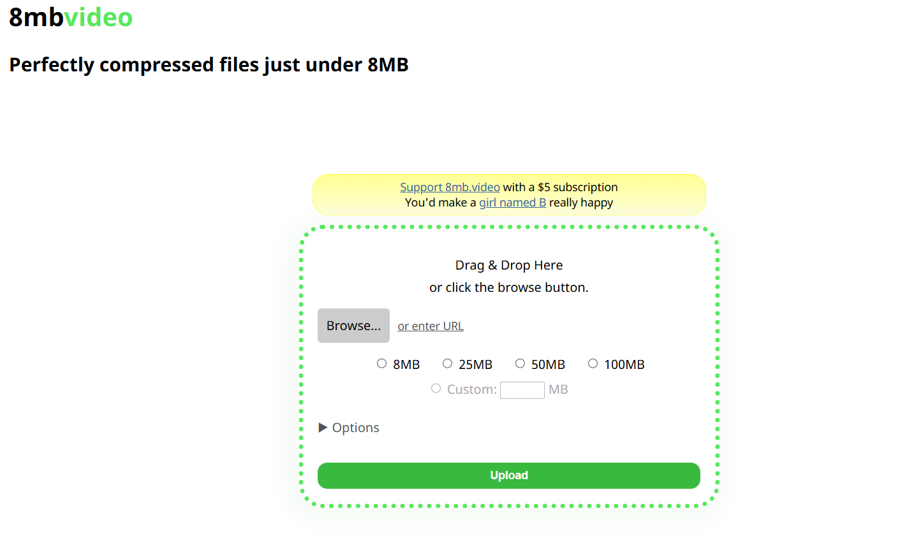Select the 100MB size radio button
This screenshot has height=534, width=900.
coord(593,363)
